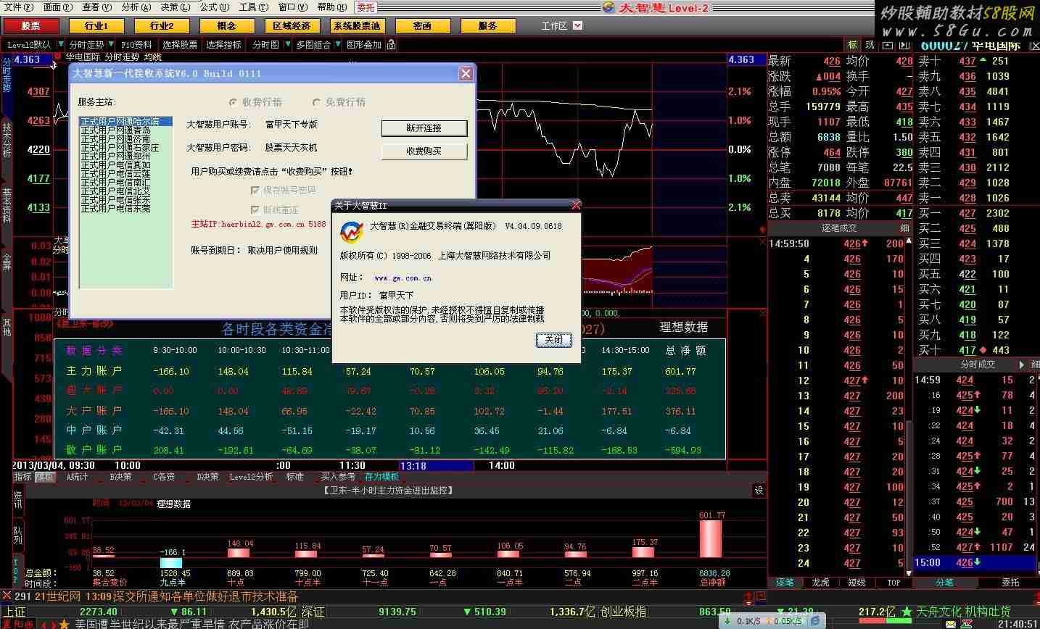Click the 断开连接 button
This screenshot has height=629, width=1040.
tap(424, 128)
